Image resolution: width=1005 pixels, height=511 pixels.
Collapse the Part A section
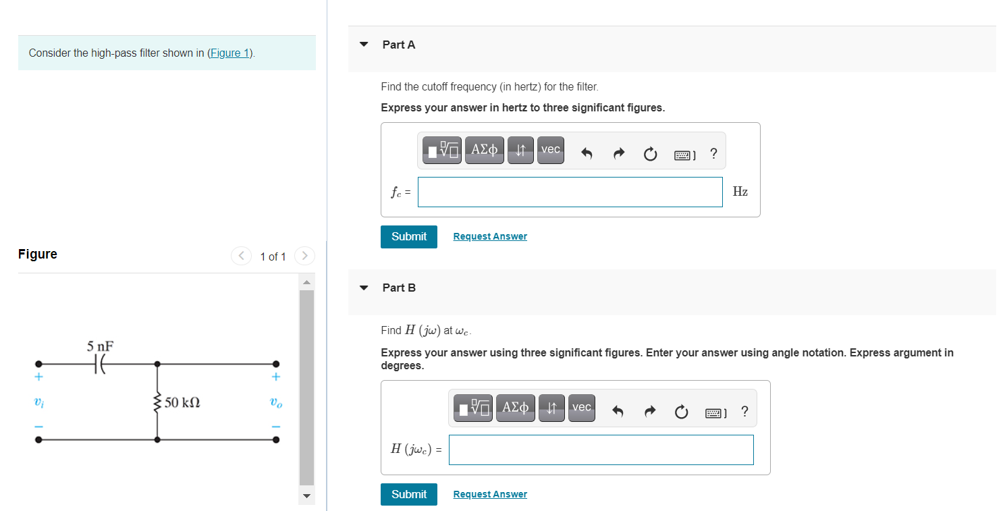click(x=364, y=44)
